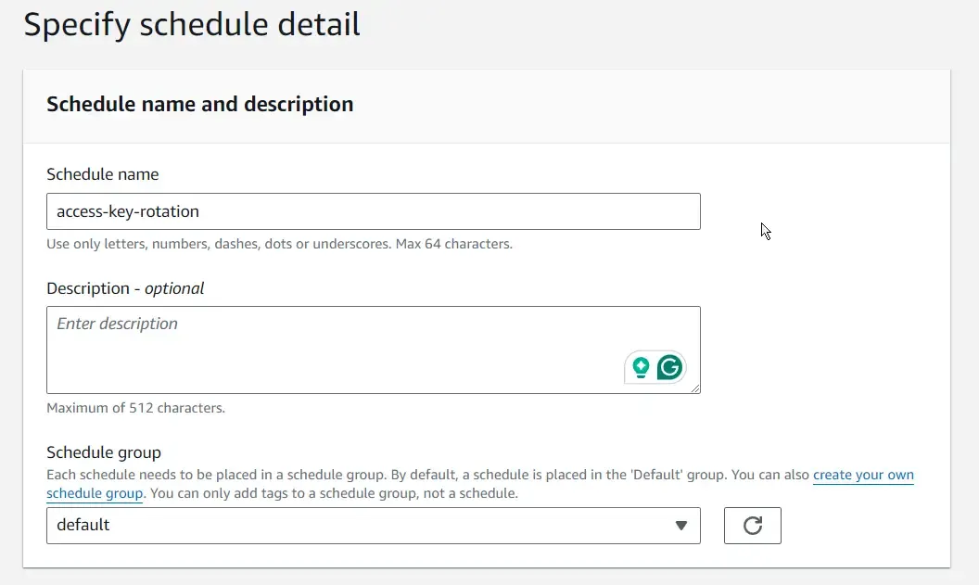Open Grammarly suggestions via the lightbulb icon

(x=642, y=367)
